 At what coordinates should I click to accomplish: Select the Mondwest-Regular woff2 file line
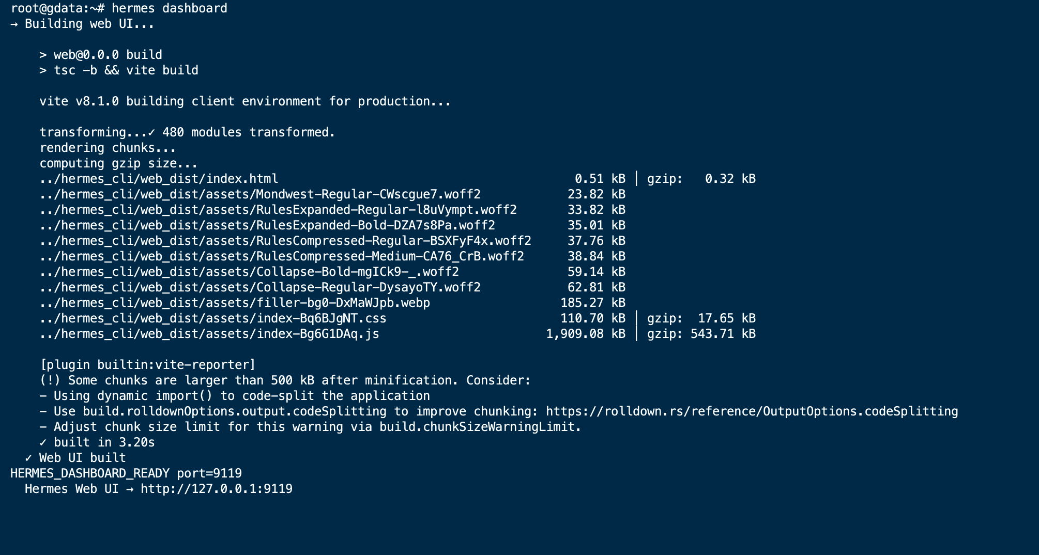click(332, 194)
